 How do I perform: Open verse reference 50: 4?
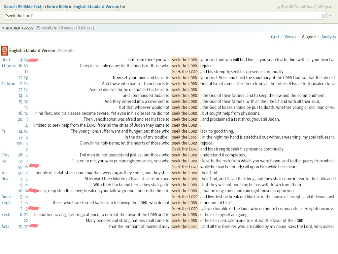click(23, 173)
